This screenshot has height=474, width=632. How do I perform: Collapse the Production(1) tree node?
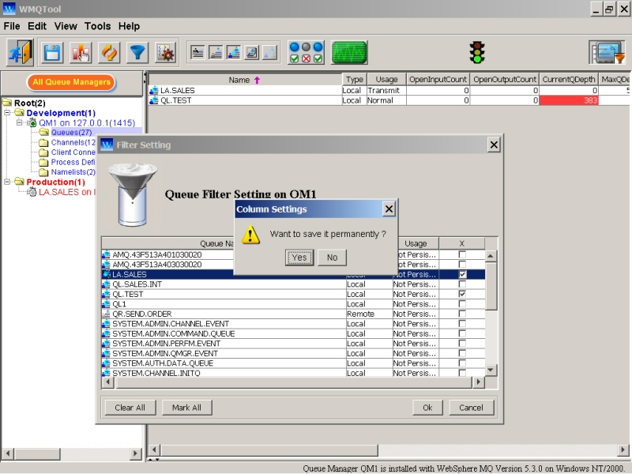pos(7,182)
